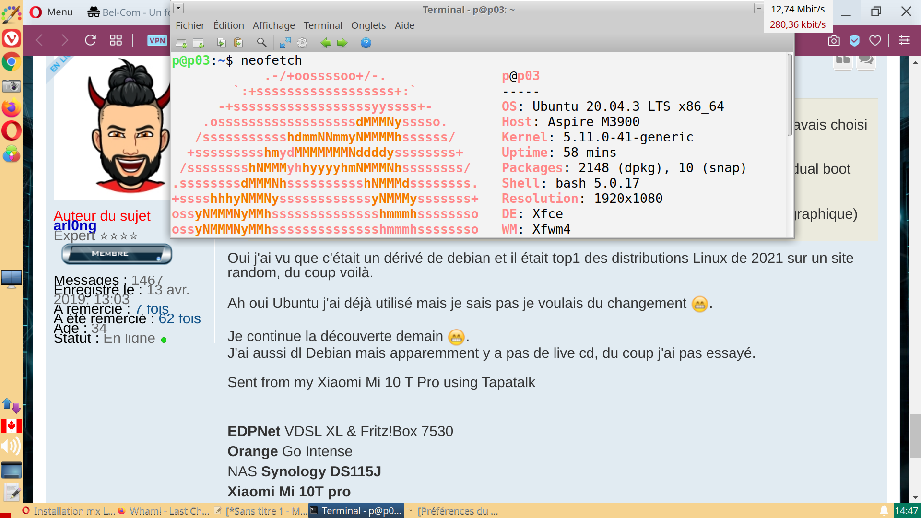Go to next tab green arrow
This screenshot has height=518, width=921.
pyautogui.click(x=342, y=43)
